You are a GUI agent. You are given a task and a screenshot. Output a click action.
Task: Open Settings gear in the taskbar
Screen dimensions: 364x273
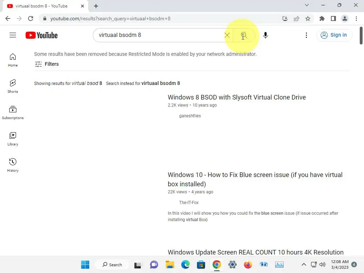[232, 264]
